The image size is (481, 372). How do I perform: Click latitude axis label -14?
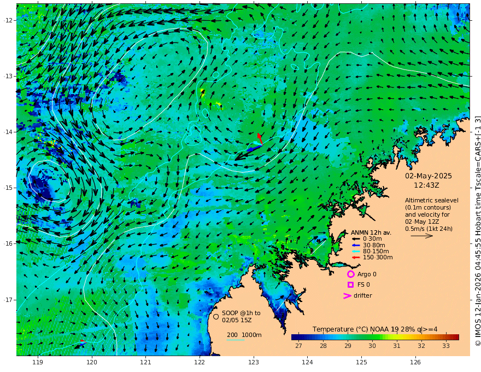[8, 132]
